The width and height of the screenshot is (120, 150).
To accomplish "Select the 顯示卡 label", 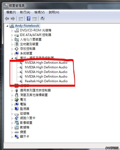I will [x=25, y=136].
